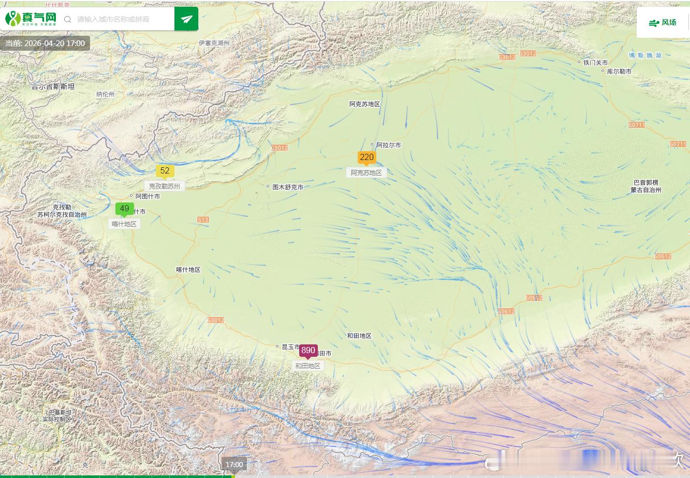Select the 220 AQI marker at 阿克苏
The height and width of the screenshot is (478, 690).
tap(366, 158)
